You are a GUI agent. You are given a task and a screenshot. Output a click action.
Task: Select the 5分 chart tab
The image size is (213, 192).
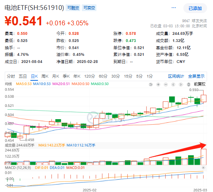[139, 76]
